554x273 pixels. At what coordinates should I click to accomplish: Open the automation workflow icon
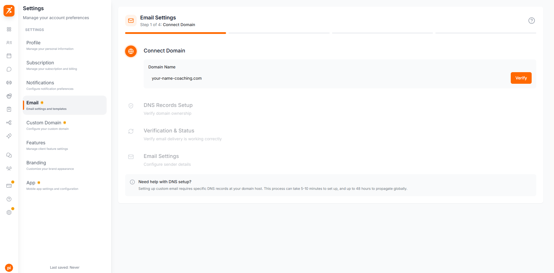(x=9, y=123)
